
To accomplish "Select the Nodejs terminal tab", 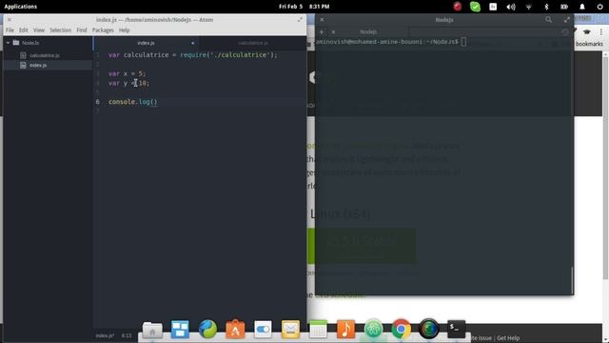I will click(x=368, y=31).
